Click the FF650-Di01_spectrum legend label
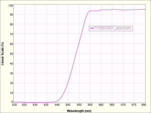Viewport: 151px width, 113px height. 113,28
